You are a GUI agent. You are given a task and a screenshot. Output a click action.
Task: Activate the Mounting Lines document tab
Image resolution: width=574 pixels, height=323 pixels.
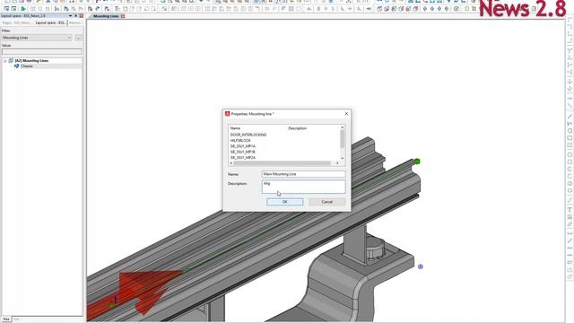(x=106, y=16)
